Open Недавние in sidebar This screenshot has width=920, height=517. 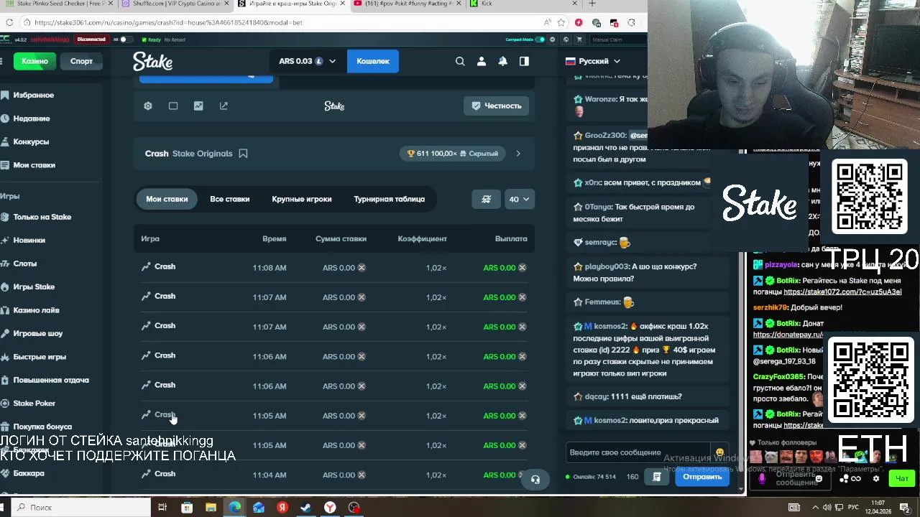[x=31, y=118]
